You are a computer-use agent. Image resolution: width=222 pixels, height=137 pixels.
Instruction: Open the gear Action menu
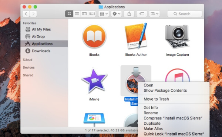(x=116, y=14)
